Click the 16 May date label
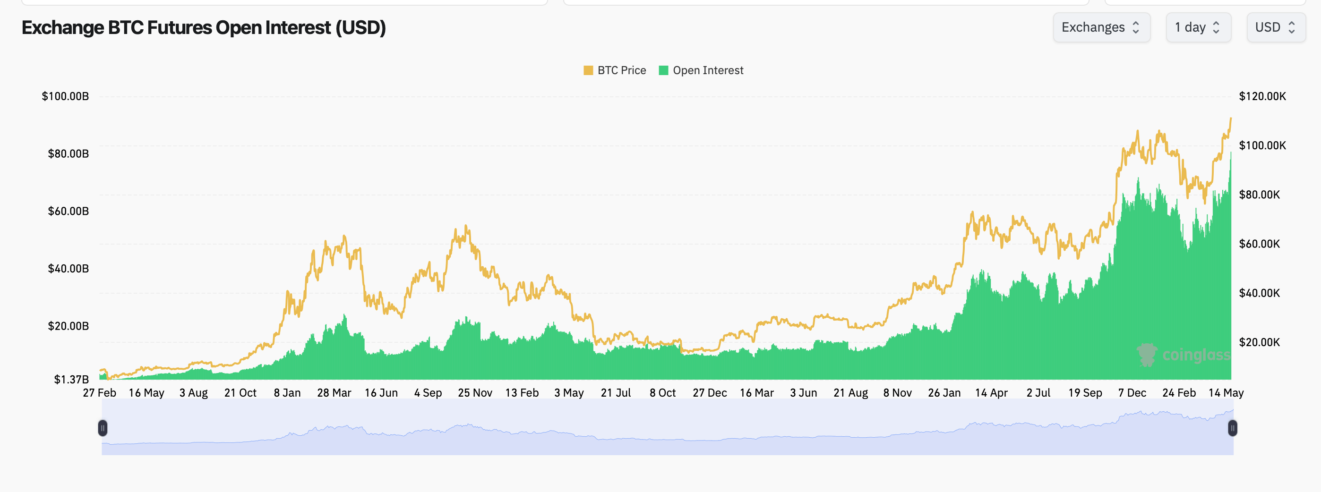The height and width of the screenshot is (492, 1321). click(x=146, y=392)
